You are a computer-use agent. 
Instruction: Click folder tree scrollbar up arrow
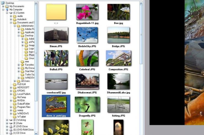coord(36,2)
